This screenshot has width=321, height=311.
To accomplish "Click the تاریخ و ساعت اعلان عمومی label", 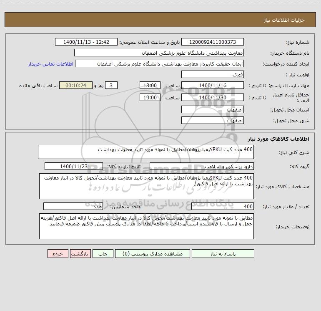I will coord(150,42).
